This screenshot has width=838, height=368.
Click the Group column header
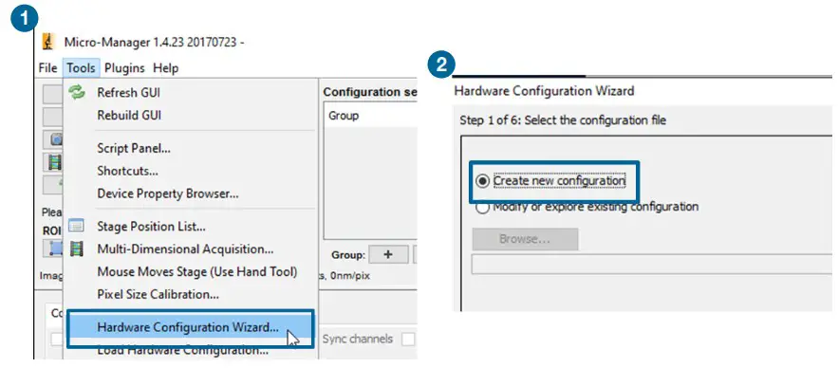coord(344,116)
